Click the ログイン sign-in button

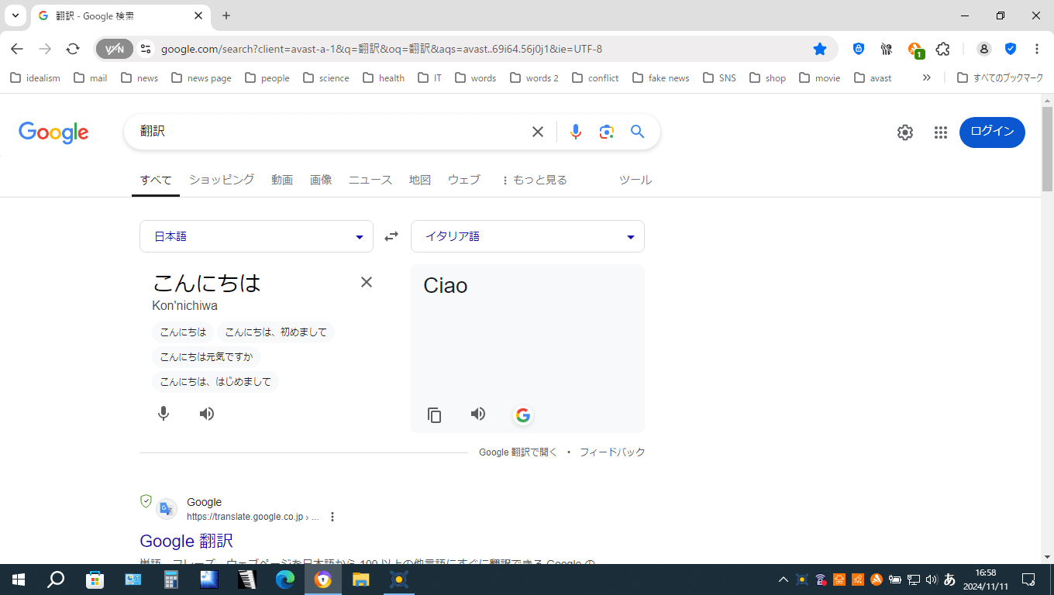click(x=992, y=132)
